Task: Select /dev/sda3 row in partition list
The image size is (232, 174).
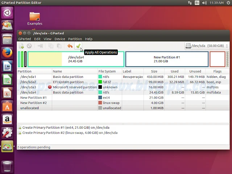Action: (x=123, y=87)
